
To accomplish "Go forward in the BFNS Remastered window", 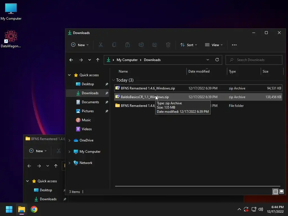I will pos(39,166).
